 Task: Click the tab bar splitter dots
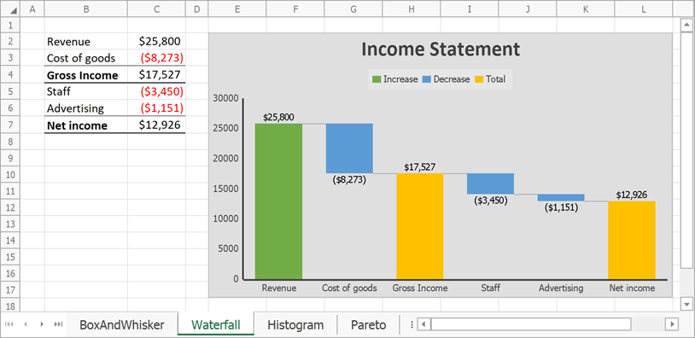(412, 324)
